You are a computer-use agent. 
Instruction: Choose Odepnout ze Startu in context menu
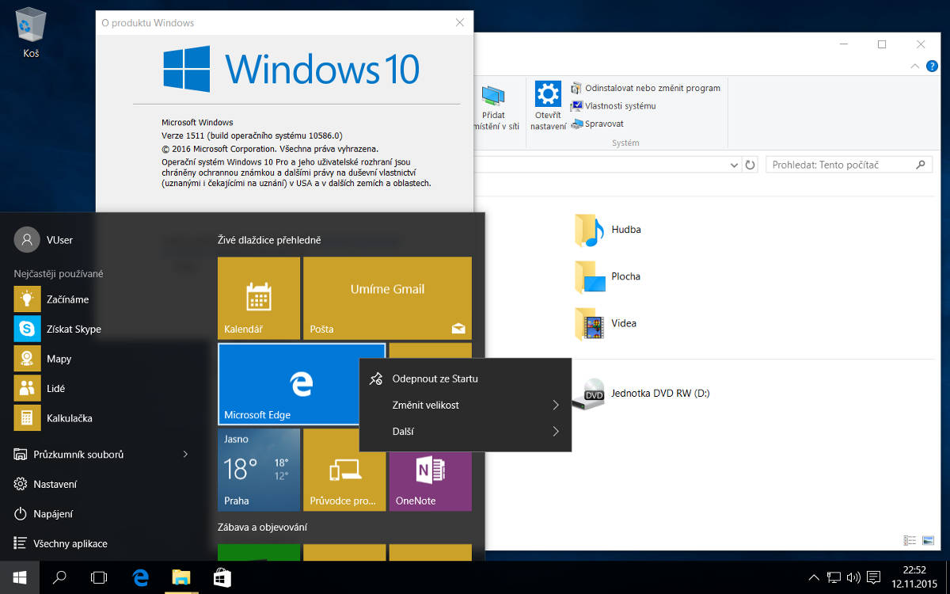[x=465, y=379]
